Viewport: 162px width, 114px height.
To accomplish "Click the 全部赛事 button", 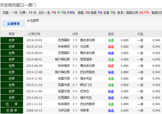I will 13,24.
